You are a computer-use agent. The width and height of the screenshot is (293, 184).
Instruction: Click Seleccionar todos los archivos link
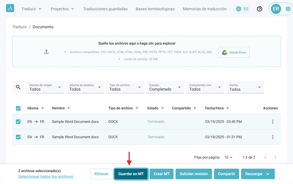46,176
